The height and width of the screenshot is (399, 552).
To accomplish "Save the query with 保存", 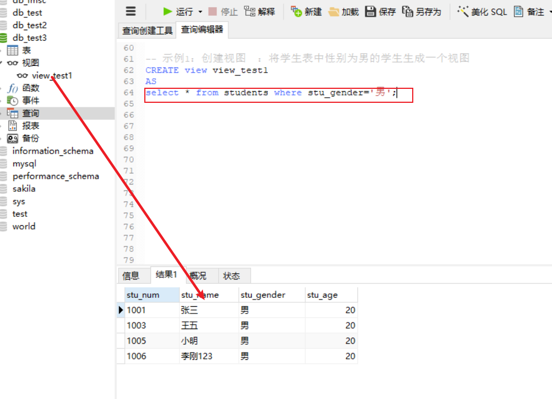I will [x=380, y=12].
